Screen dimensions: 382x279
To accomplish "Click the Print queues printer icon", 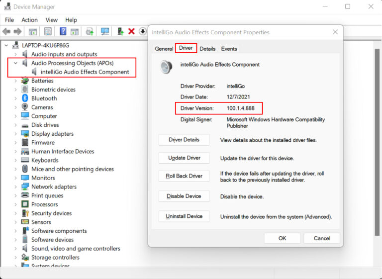I will click(x=25, y=195).
